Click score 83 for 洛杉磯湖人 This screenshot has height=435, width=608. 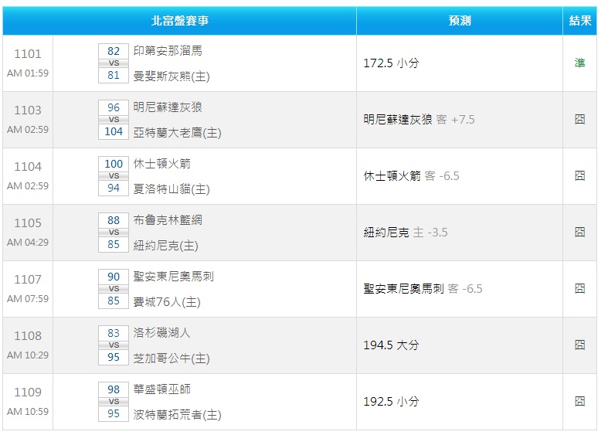pos(114,333)
